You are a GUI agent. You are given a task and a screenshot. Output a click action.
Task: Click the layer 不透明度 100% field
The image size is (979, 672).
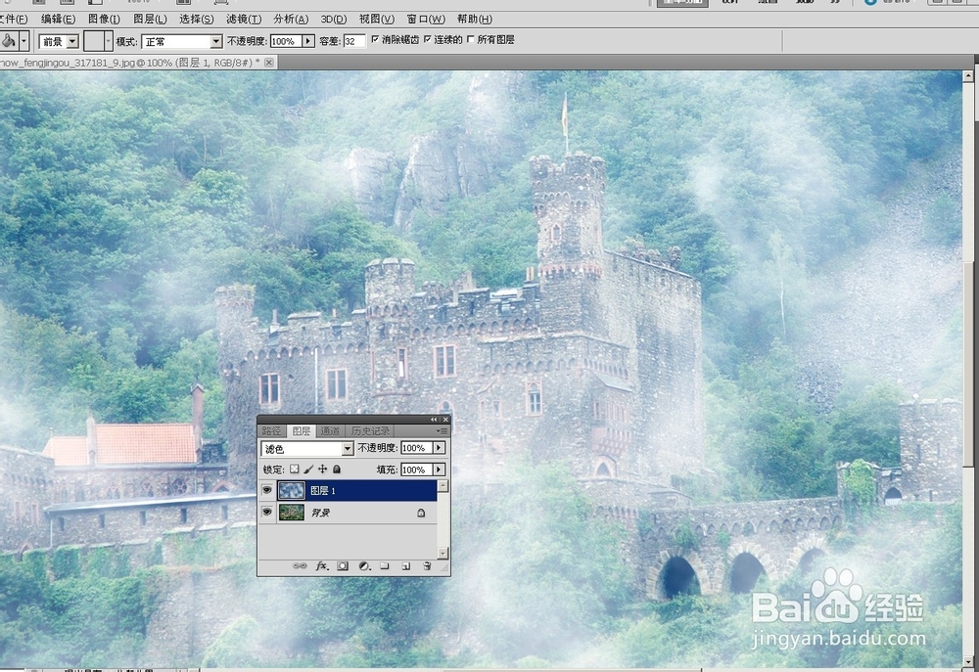pos(416,448)
